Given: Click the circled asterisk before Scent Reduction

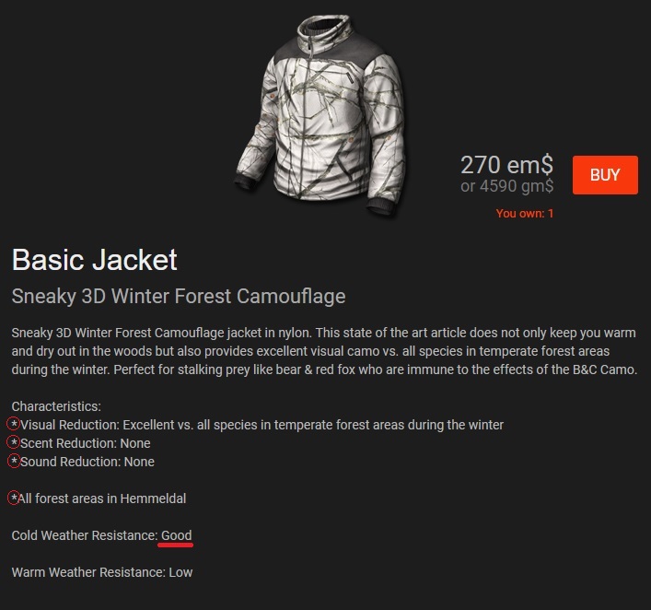Looking at the screenshot, I should [x=14, y=442].
